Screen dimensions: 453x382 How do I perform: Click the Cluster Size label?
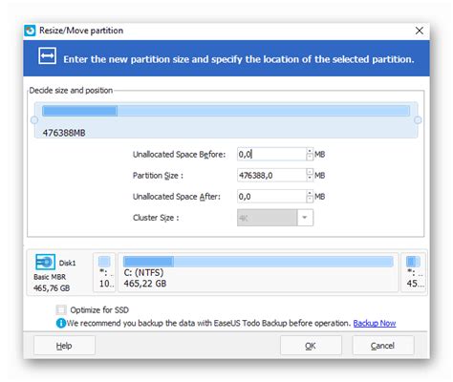[156, 218]
